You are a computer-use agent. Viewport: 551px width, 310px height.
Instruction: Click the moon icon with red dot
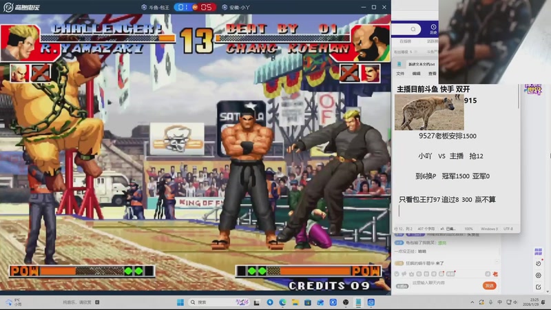[539, 263]
